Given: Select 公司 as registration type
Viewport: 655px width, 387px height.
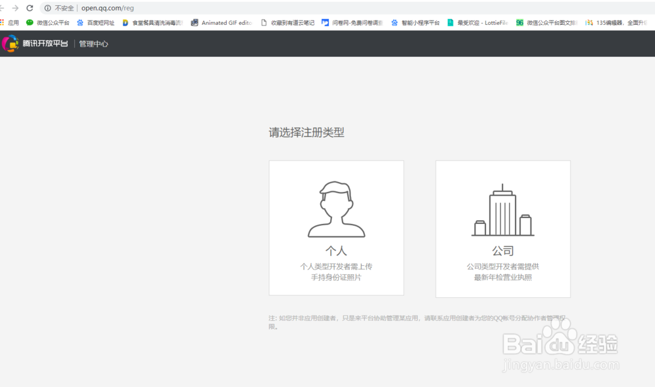Looking at the screenshot, I should pos(502,229).
